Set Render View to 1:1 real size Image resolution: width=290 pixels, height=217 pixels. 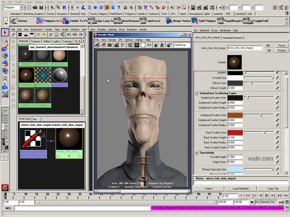point(149,45)
